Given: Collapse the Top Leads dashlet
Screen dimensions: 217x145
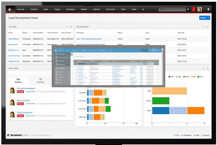Looking at the screenshot, I should tap(67, 27).
